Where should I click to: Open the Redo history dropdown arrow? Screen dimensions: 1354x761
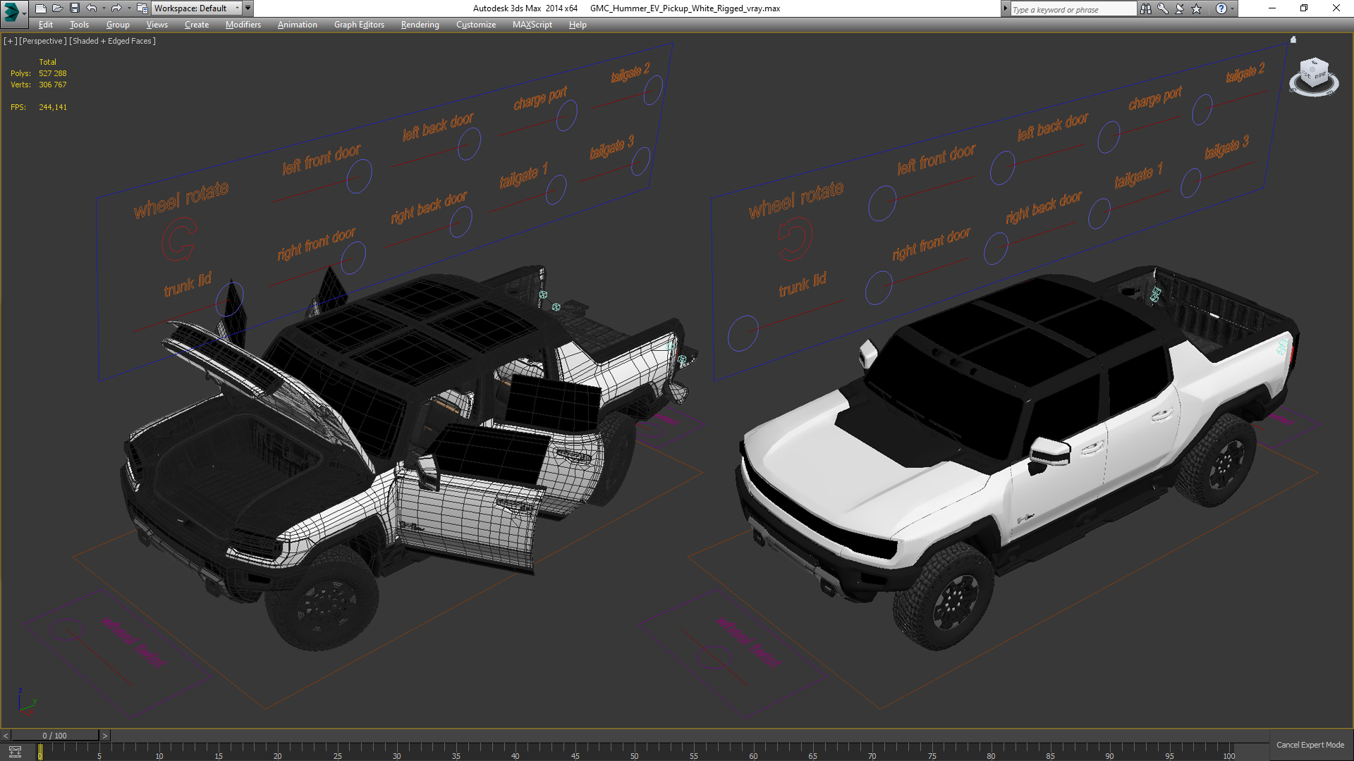click(x=128, y=8)
